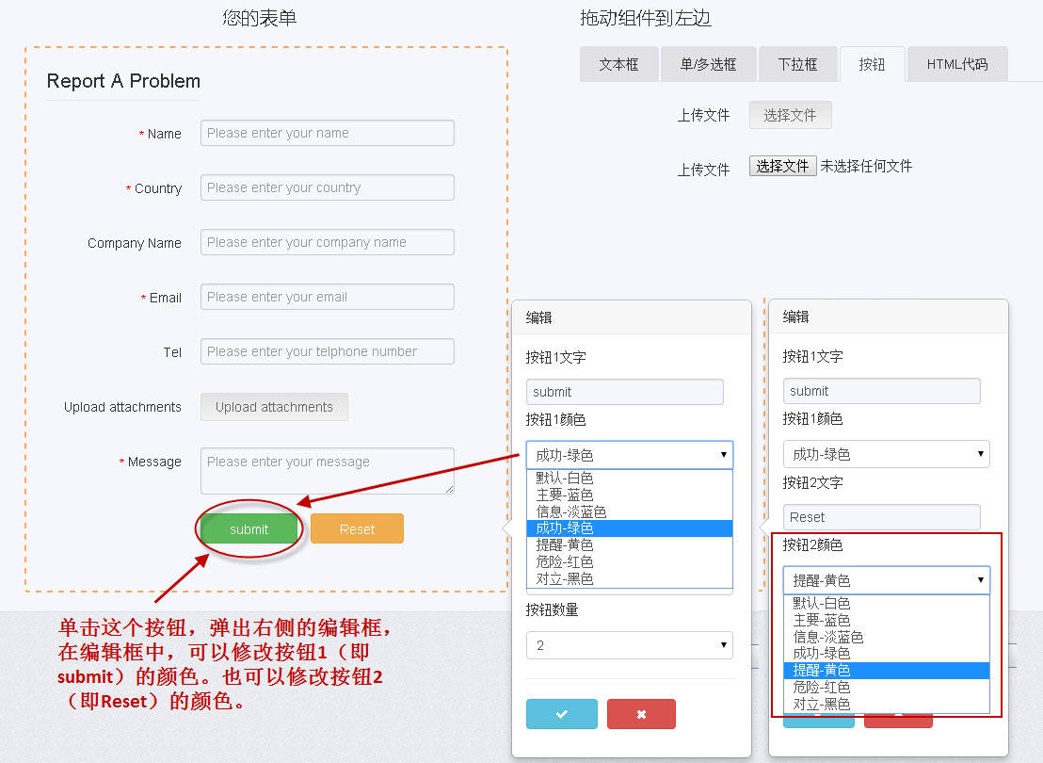Click the Upload attachments button

(x=274, y=407)
